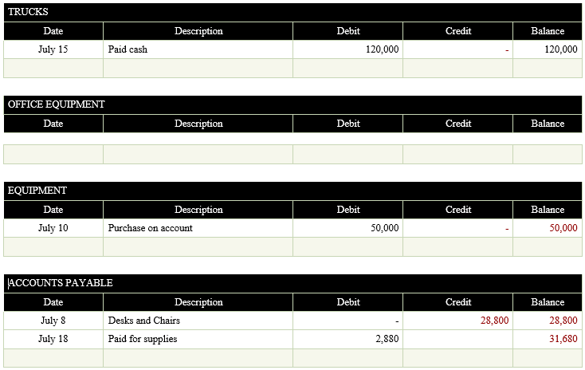Click the 2,880 debit amount
The image size is (585, 370).
pos(387,339)
